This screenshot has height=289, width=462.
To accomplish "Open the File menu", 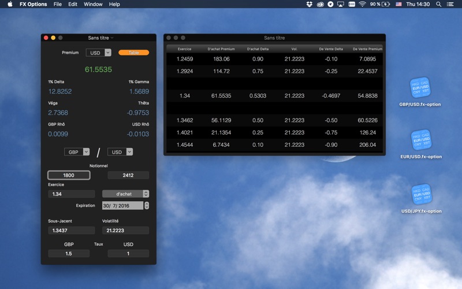I will (58, 4).
